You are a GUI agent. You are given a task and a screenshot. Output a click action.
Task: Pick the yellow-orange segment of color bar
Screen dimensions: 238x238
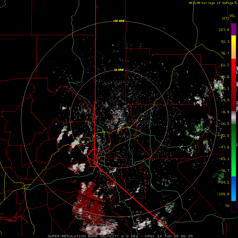pos(234,47)
